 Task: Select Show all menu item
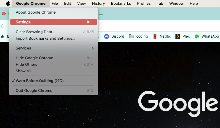pyautogui.click(x=54, y=71)
